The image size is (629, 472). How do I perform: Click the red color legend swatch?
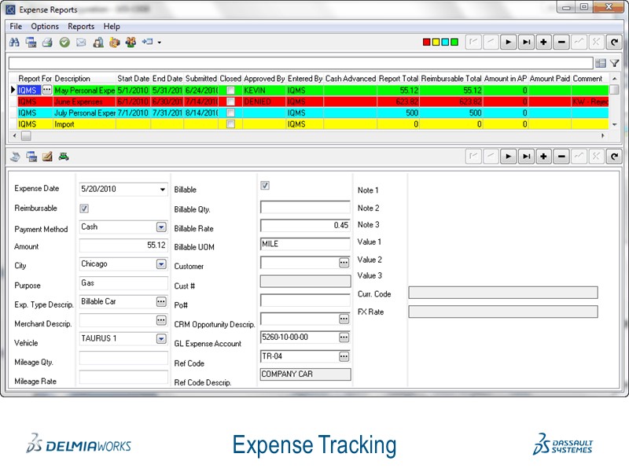427,42
